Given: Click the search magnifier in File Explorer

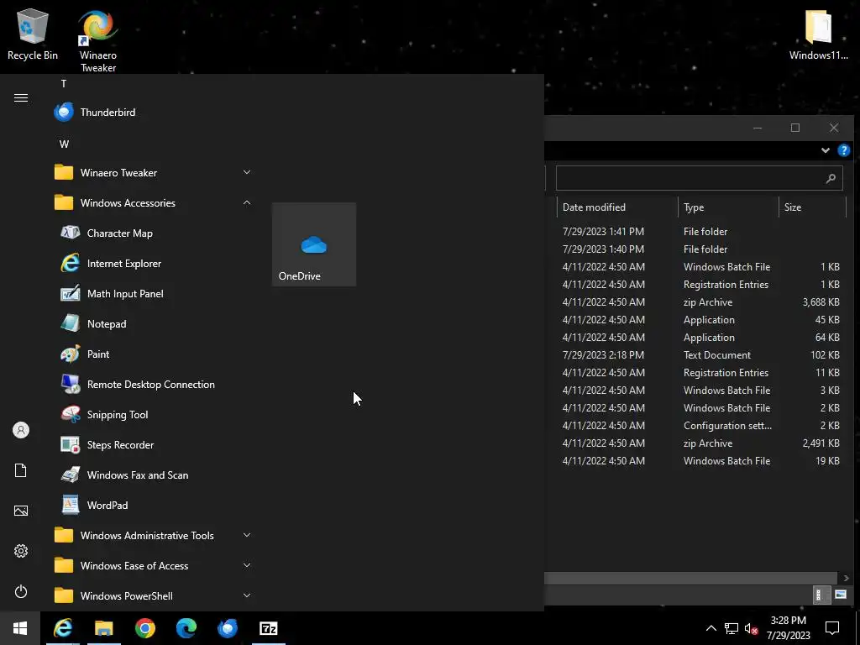Looking at the screenshot, I should click(831, 178).
